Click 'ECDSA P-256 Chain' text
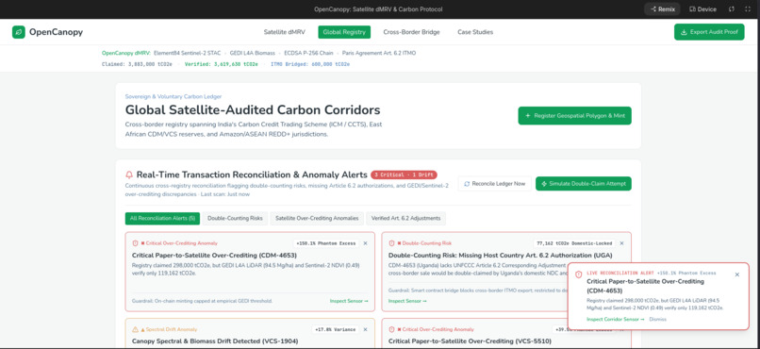The height and width of the screenshot is (349, 760). [x=308, y=53]
